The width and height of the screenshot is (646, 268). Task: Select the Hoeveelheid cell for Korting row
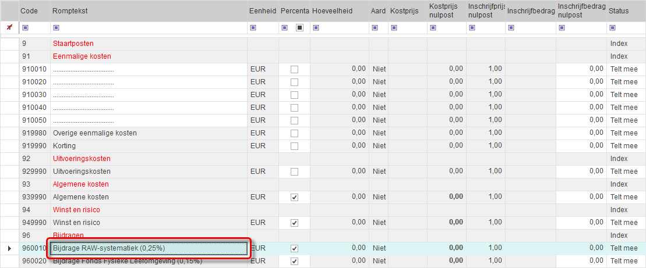click(x=339, y=146)
